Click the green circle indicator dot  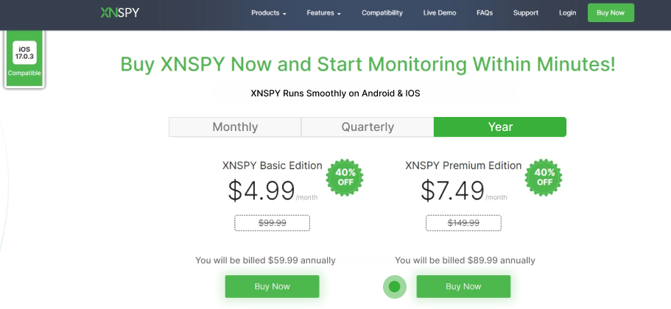tap(394, 286)
